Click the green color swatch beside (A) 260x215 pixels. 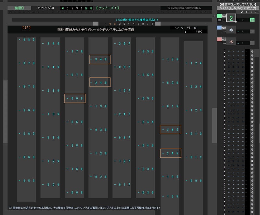pyautogui.click(x=219, y=16)
